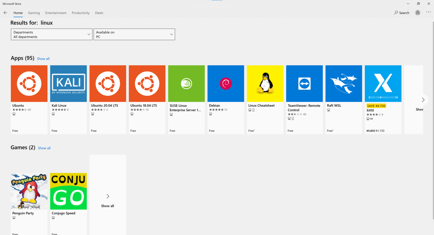Click the Ubuntu app name text
This screenshot has height=235, width=434.
click(18, 106)
